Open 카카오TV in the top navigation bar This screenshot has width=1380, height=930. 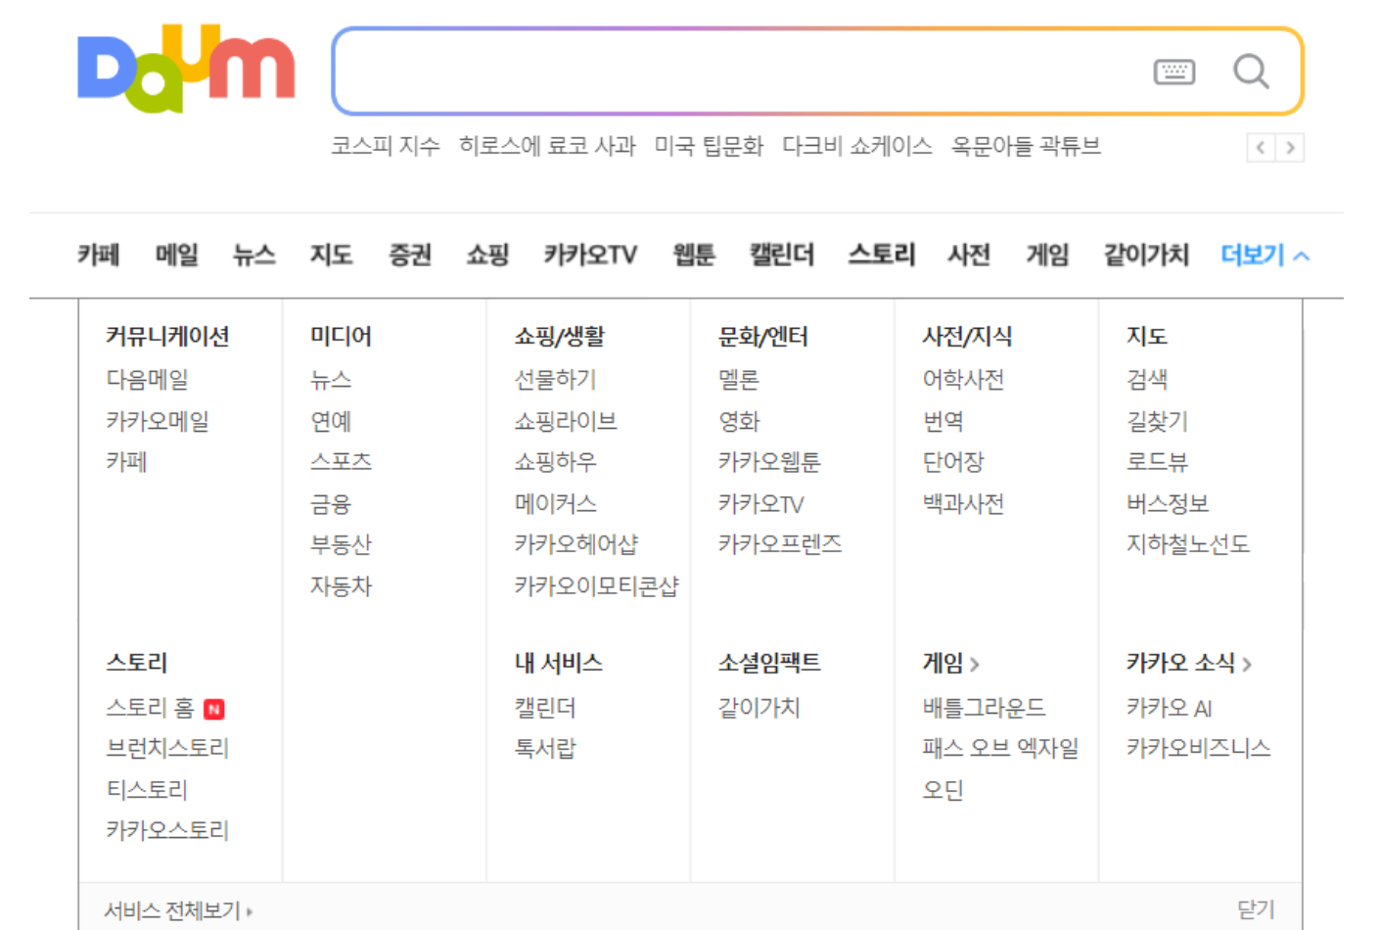[590, 256]
